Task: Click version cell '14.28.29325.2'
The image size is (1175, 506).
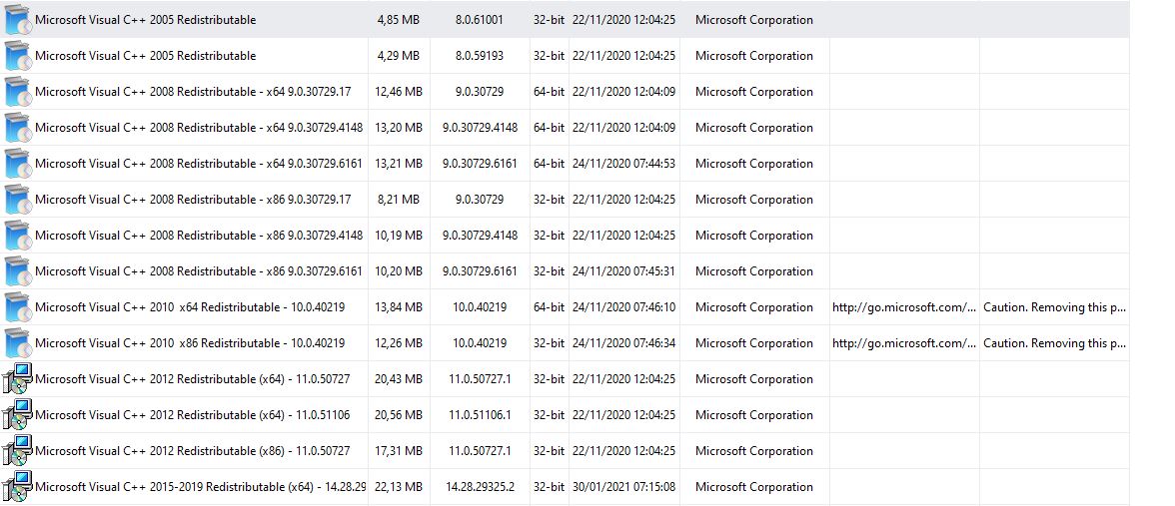Action: [480, 487]
